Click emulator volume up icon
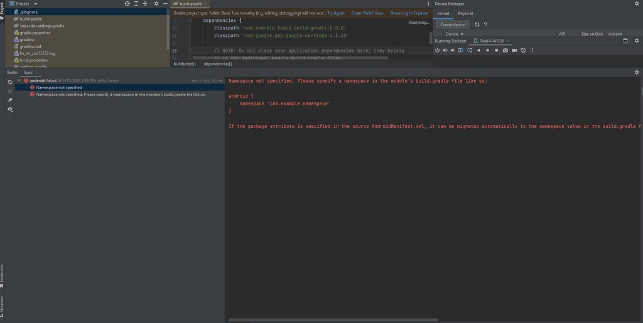643x323 pixels. 445,50
